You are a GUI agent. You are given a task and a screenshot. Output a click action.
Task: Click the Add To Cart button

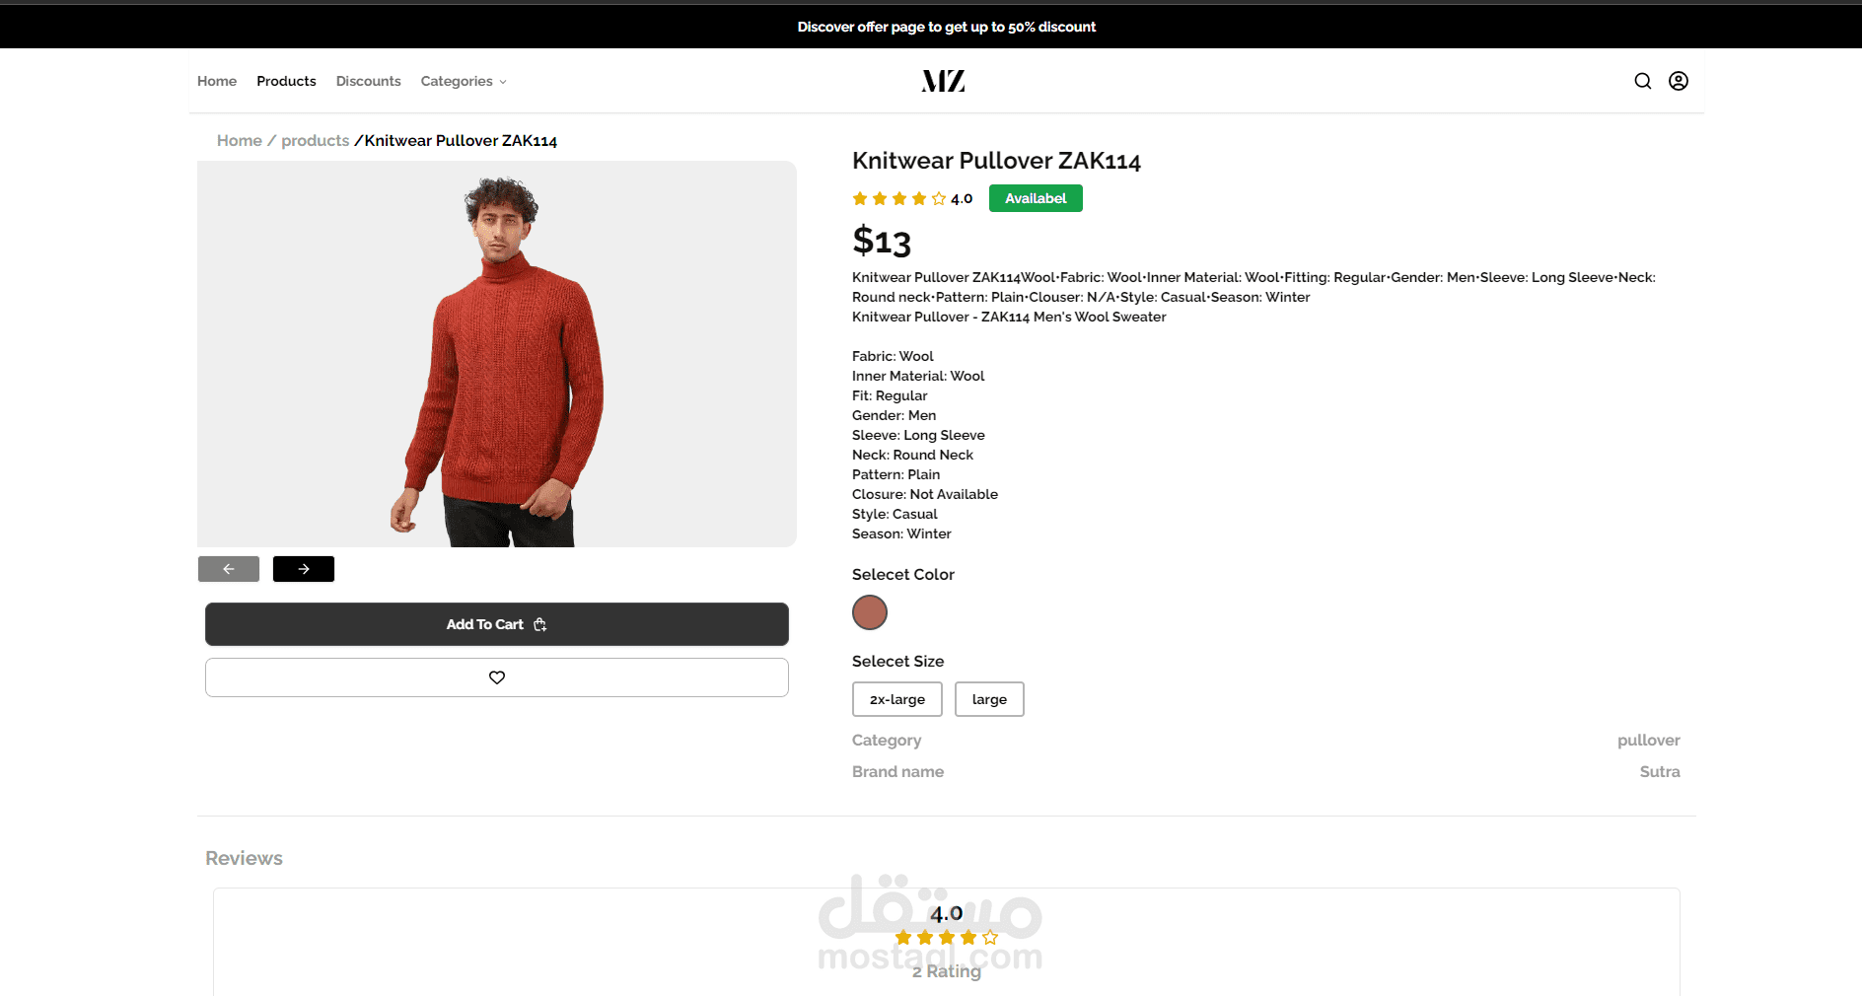click(497, 624)
